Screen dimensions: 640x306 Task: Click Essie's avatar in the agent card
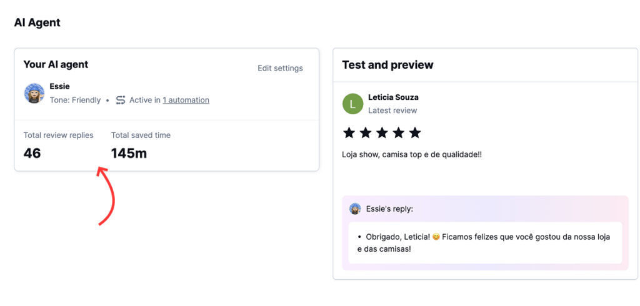click(x=34, y=94)
